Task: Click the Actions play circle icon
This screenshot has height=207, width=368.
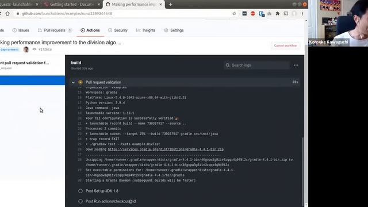Action: (x=83, y=30)
